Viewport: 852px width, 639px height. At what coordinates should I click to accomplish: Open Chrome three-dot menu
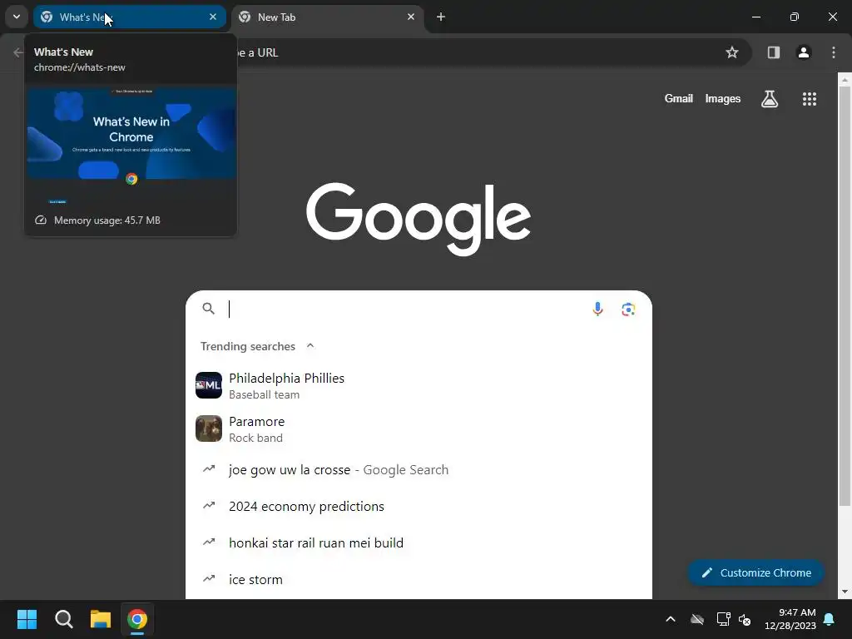coord(834,52)
